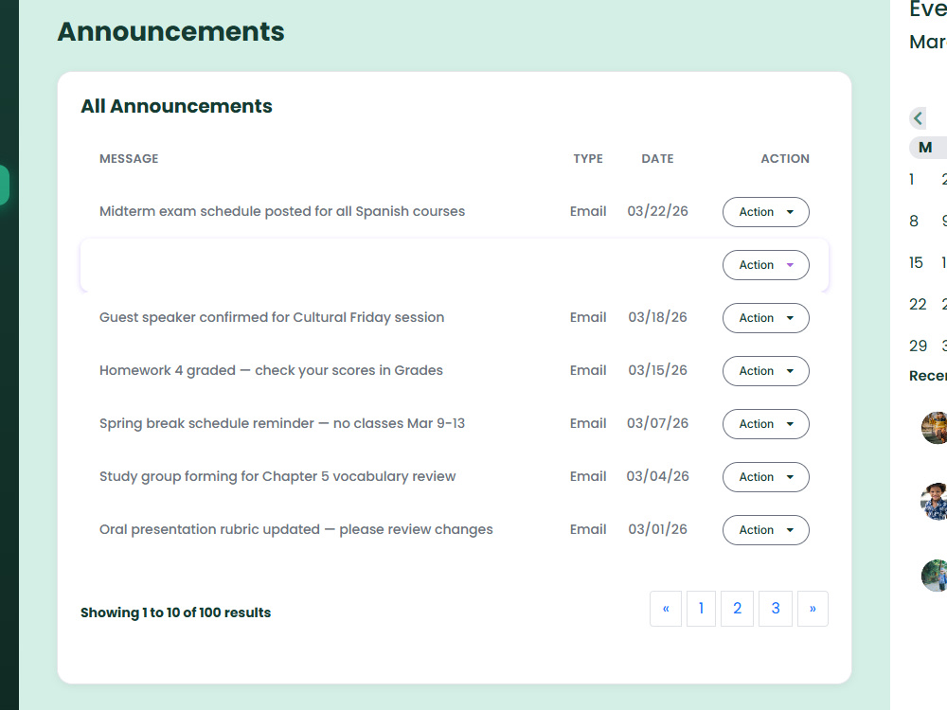Click 'Oral presentation rubric updated — please review changes'
The width and height of the screenshot is (947, 710).
coord(295,529)
